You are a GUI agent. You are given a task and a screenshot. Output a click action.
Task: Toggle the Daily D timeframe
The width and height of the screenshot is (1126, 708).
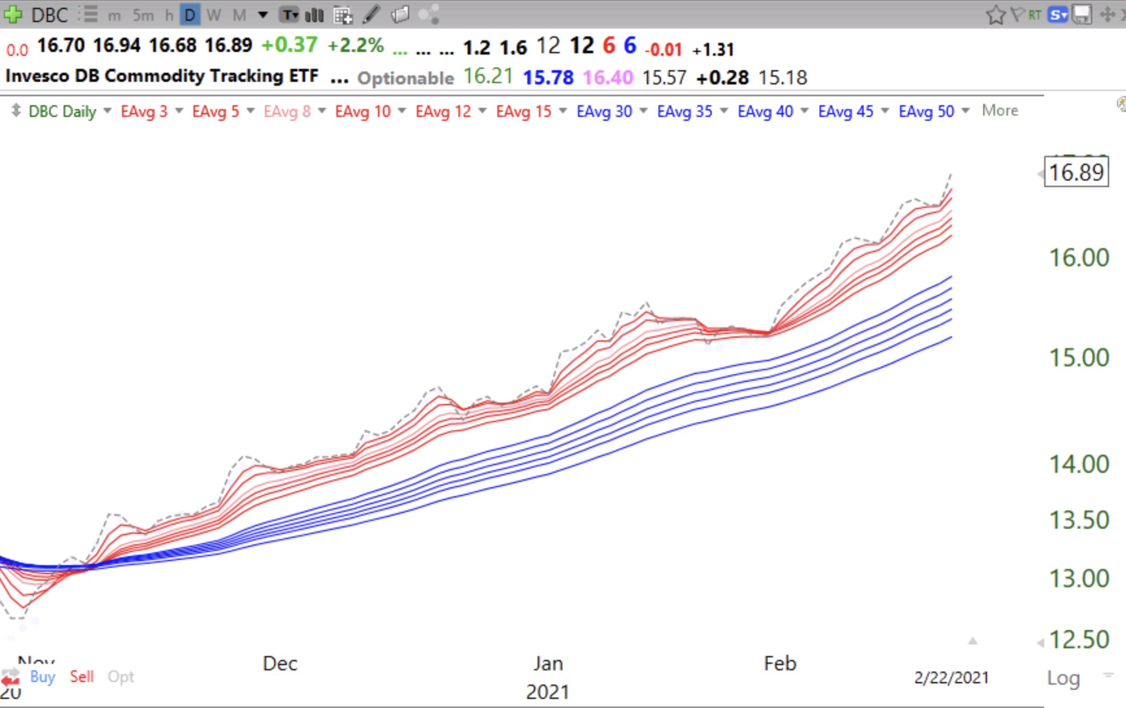pyautogui.click(x=190, y=14)
